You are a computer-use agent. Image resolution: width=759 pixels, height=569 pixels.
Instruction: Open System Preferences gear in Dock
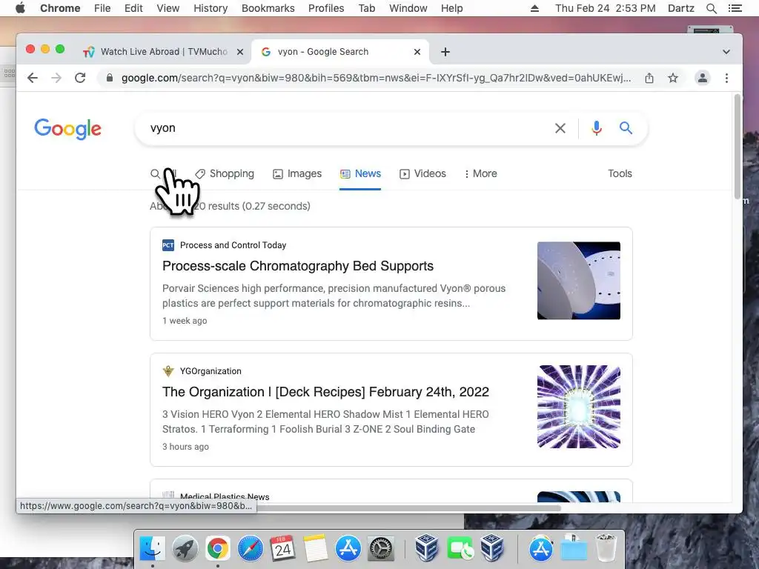381,549
